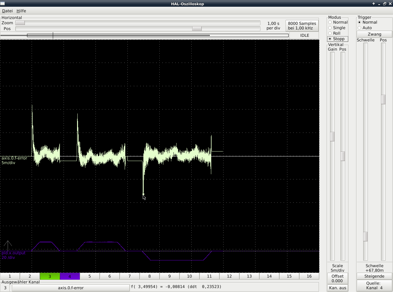Click the vertical Pos slider handle

tap(343, 156)
